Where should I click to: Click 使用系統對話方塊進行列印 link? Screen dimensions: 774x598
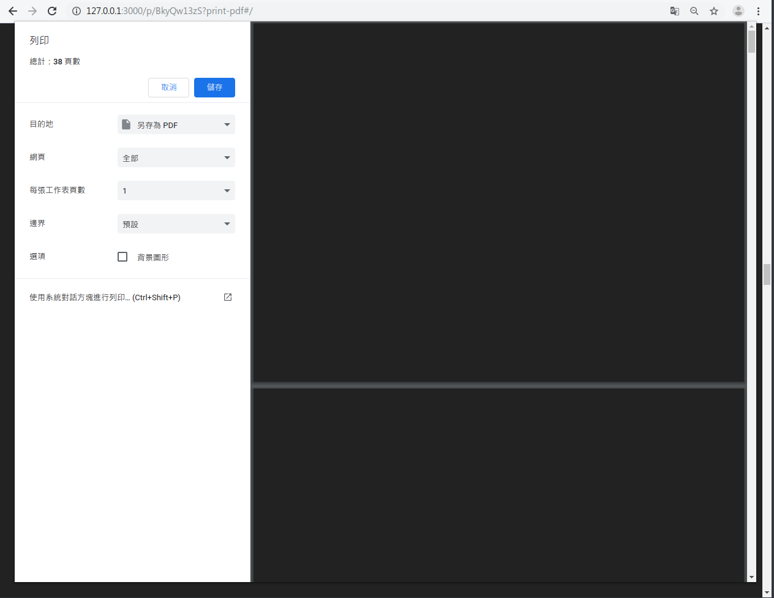(x=105, y=297)
